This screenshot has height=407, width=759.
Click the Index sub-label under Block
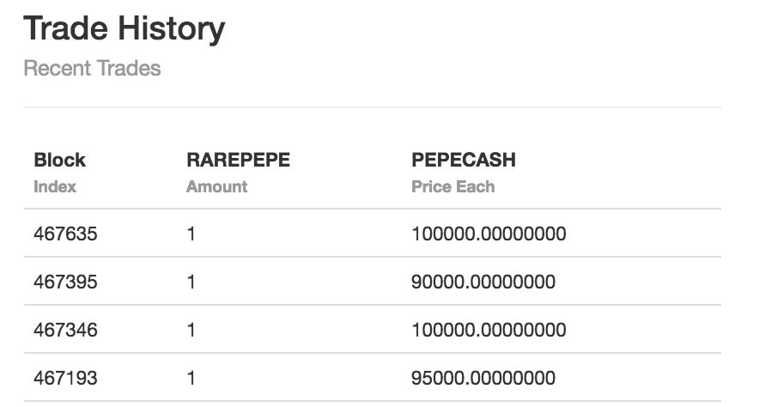click(55, 187)
